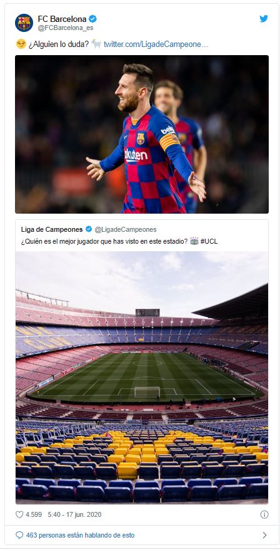Click the smirking emoji in tweet text
The image size is (280, 557).
coord(21,44)
